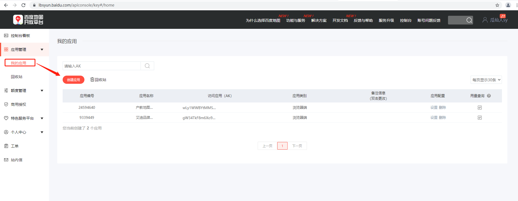
Task: Click the 站内信 envelope icon in the sidebar
Action: pos(6,160)
